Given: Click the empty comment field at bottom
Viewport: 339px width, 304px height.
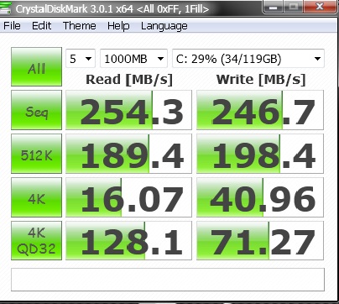Looking at the screenshot, I should click(x=168, y=280).
